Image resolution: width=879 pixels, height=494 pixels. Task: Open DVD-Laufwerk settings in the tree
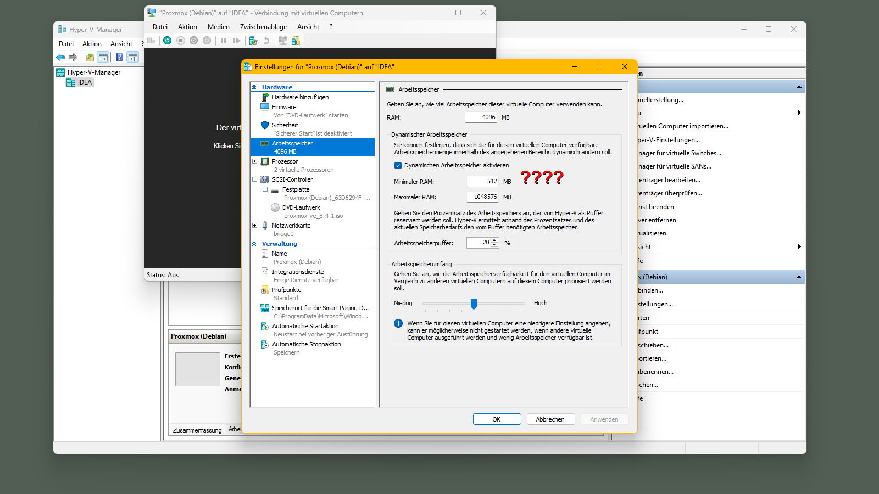tap(301, 207)
